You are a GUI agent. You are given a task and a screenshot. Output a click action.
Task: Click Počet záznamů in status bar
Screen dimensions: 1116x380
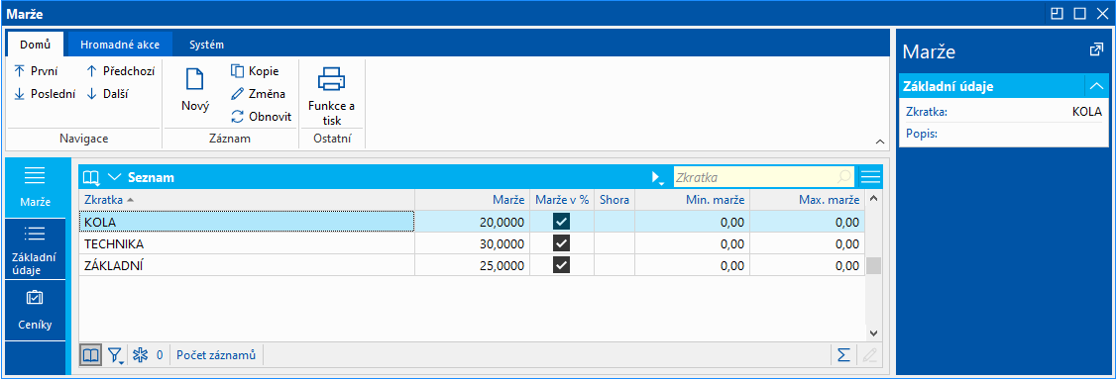[x=216, y=355]
